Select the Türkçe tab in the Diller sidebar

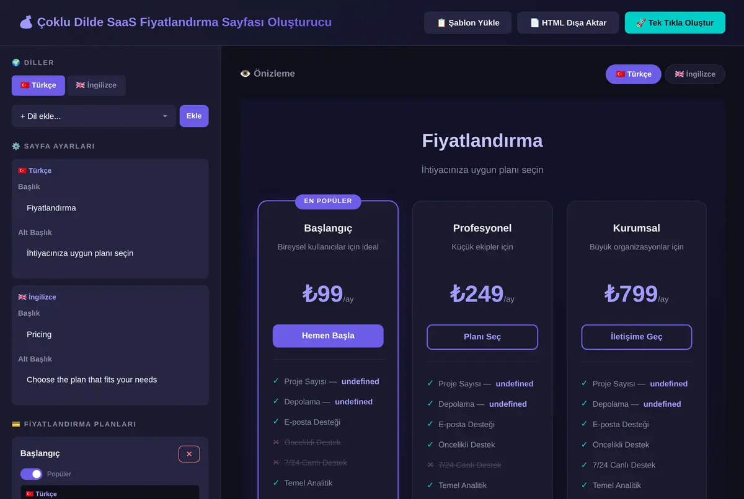[x=38, y=85]
